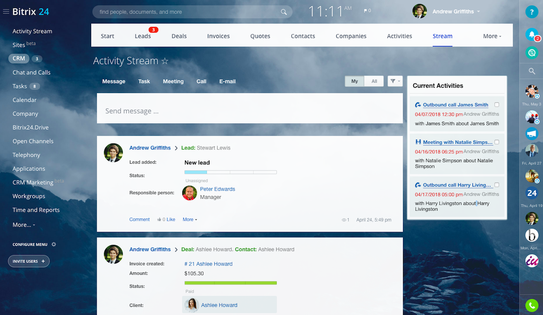This screenshot has height=315, width=543.
Task: Toggle the hamburger menu beside Bitrix 24
Action: click(x=6, y=12)
